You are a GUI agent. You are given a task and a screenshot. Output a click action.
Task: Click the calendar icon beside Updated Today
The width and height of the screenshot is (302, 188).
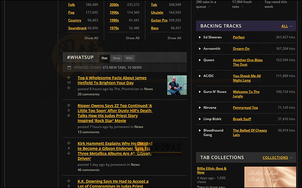[69, 67]
